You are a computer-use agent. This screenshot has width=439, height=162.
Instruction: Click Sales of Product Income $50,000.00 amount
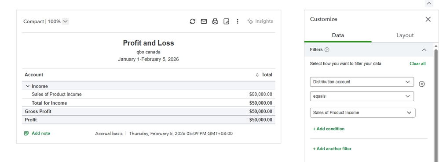point(261,94)
